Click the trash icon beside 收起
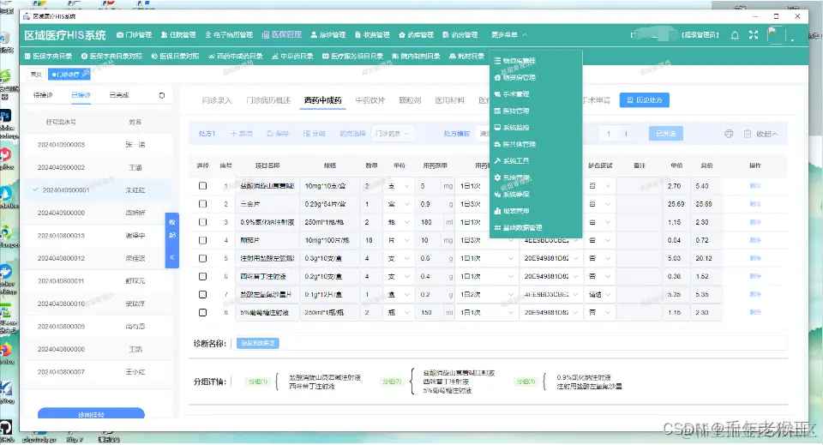Image resolution: width=823 pixels, height=445 pixels. click(x=748, y=134)
